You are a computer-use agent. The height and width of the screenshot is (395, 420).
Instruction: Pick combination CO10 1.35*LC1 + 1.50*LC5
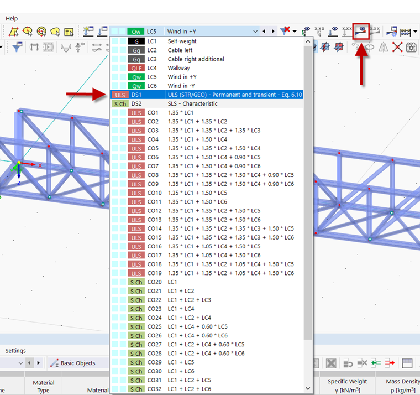tap(207, 193)
